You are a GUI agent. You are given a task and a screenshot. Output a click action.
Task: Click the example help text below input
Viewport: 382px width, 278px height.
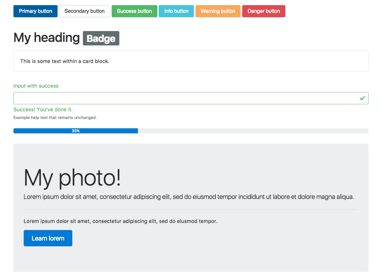point(55,118)
